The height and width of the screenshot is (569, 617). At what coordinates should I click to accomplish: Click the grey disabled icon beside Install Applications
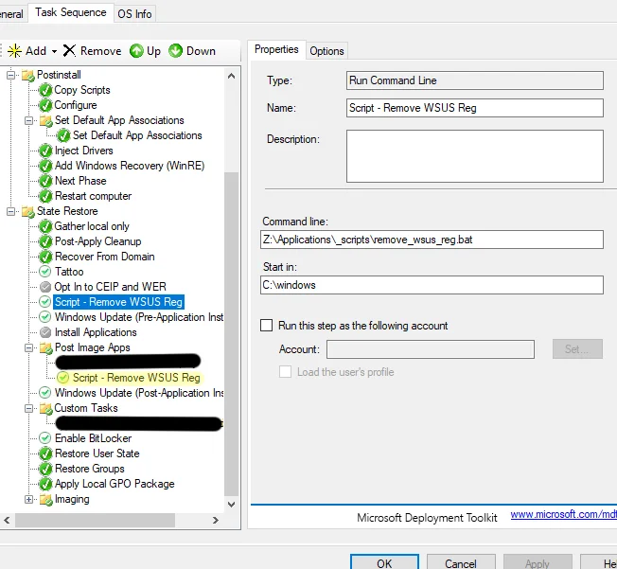click(45, 332)
